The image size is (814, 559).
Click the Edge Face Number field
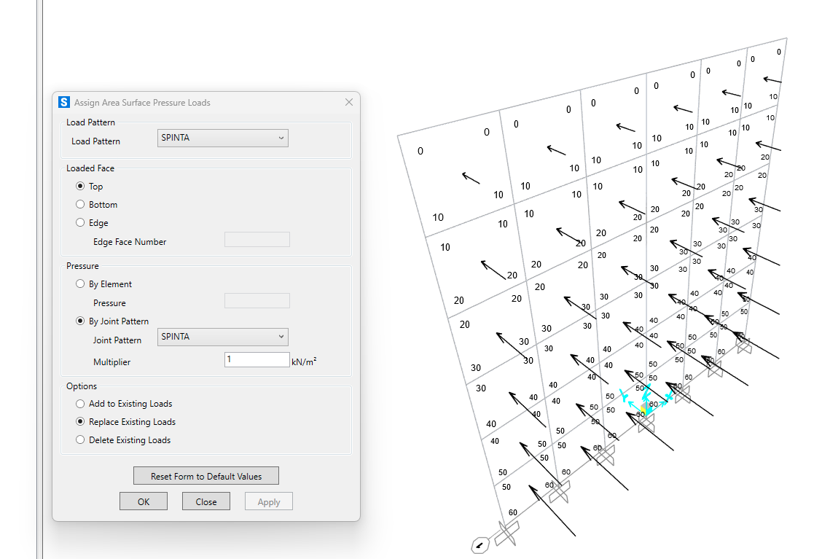pos(257,240)
